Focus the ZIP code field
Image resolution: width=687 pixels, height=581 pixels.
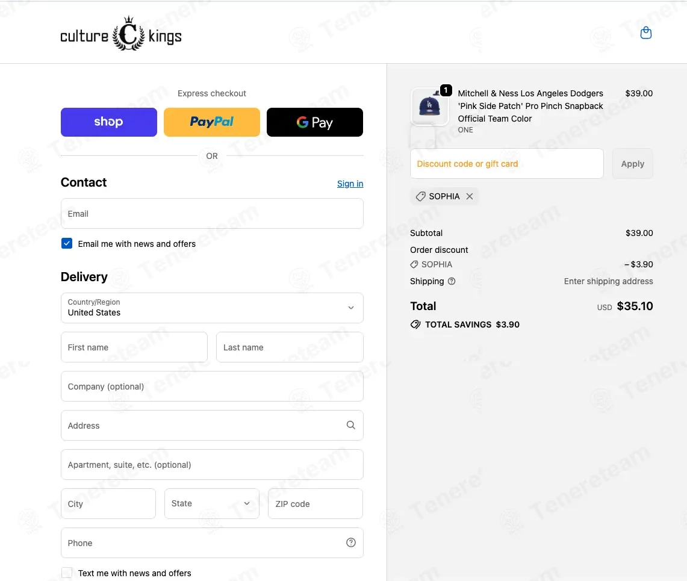(316, 503)
